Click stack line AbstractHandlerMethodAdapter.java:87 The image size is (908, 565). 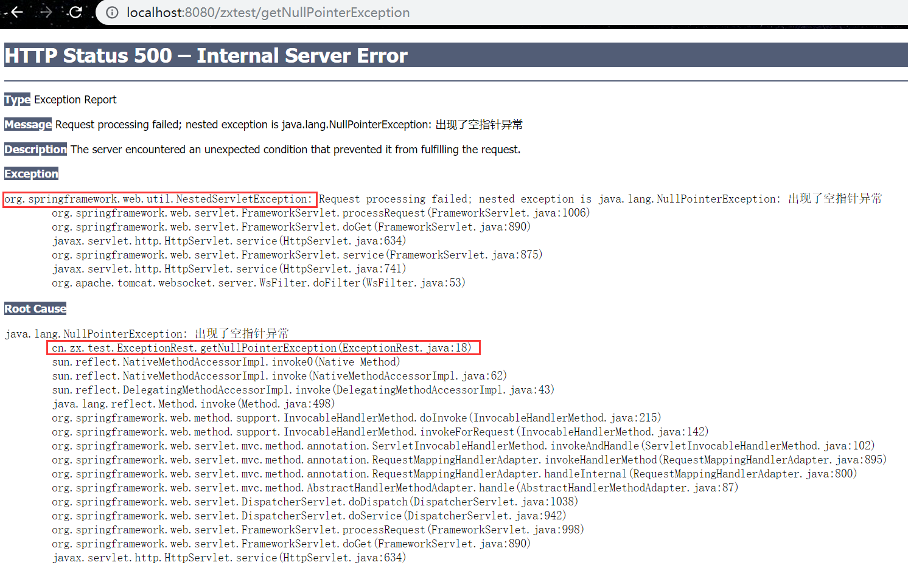pyautogui.click(x=395, y=488)
